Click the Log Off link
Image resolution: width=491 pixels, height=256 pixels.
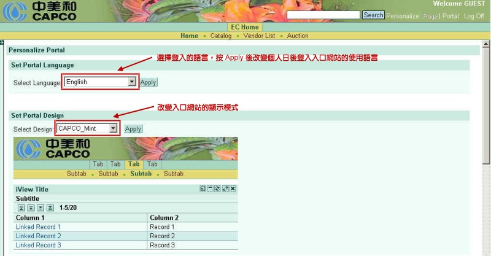pyautogui.click(x=474, y=16)
